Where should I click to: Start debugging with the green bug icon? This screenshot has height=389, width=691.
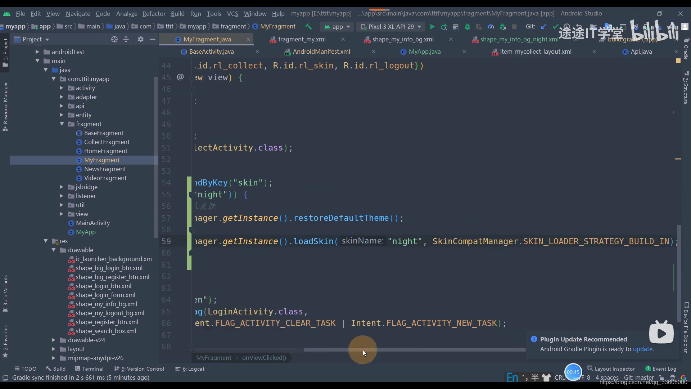click(468, 27)
